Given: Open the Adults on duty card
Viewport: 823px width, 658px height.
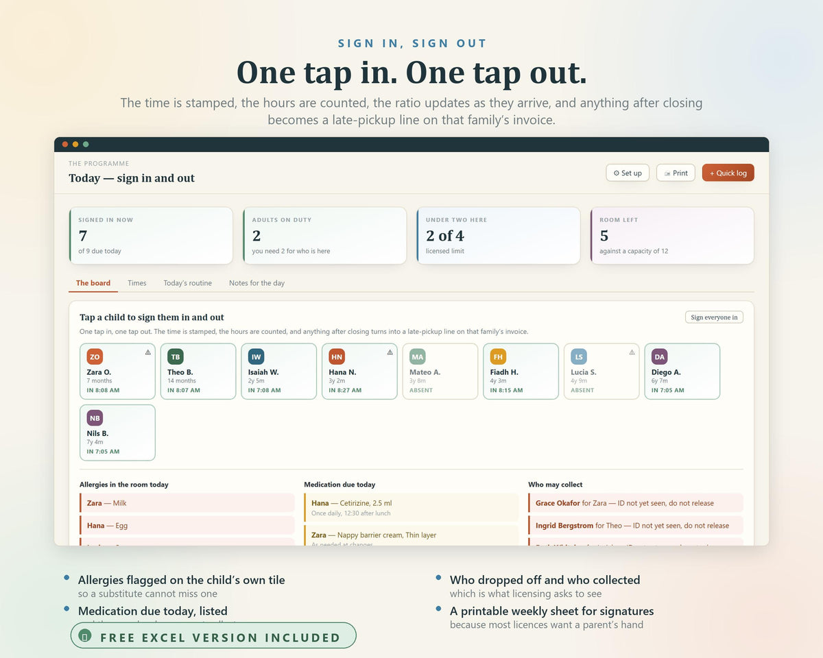Looking at the screenshot, I should tap(324, 236).
